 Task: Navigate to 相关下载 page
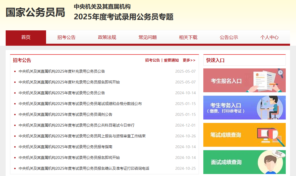tap(188, 37)
